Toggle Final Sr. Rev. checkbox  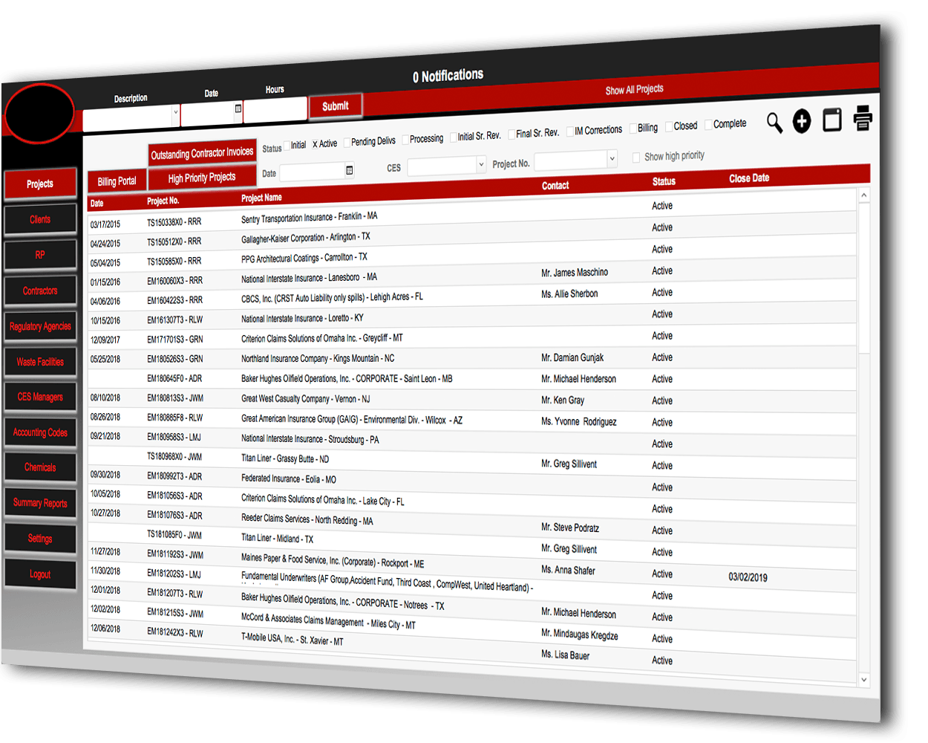(512, 134)
